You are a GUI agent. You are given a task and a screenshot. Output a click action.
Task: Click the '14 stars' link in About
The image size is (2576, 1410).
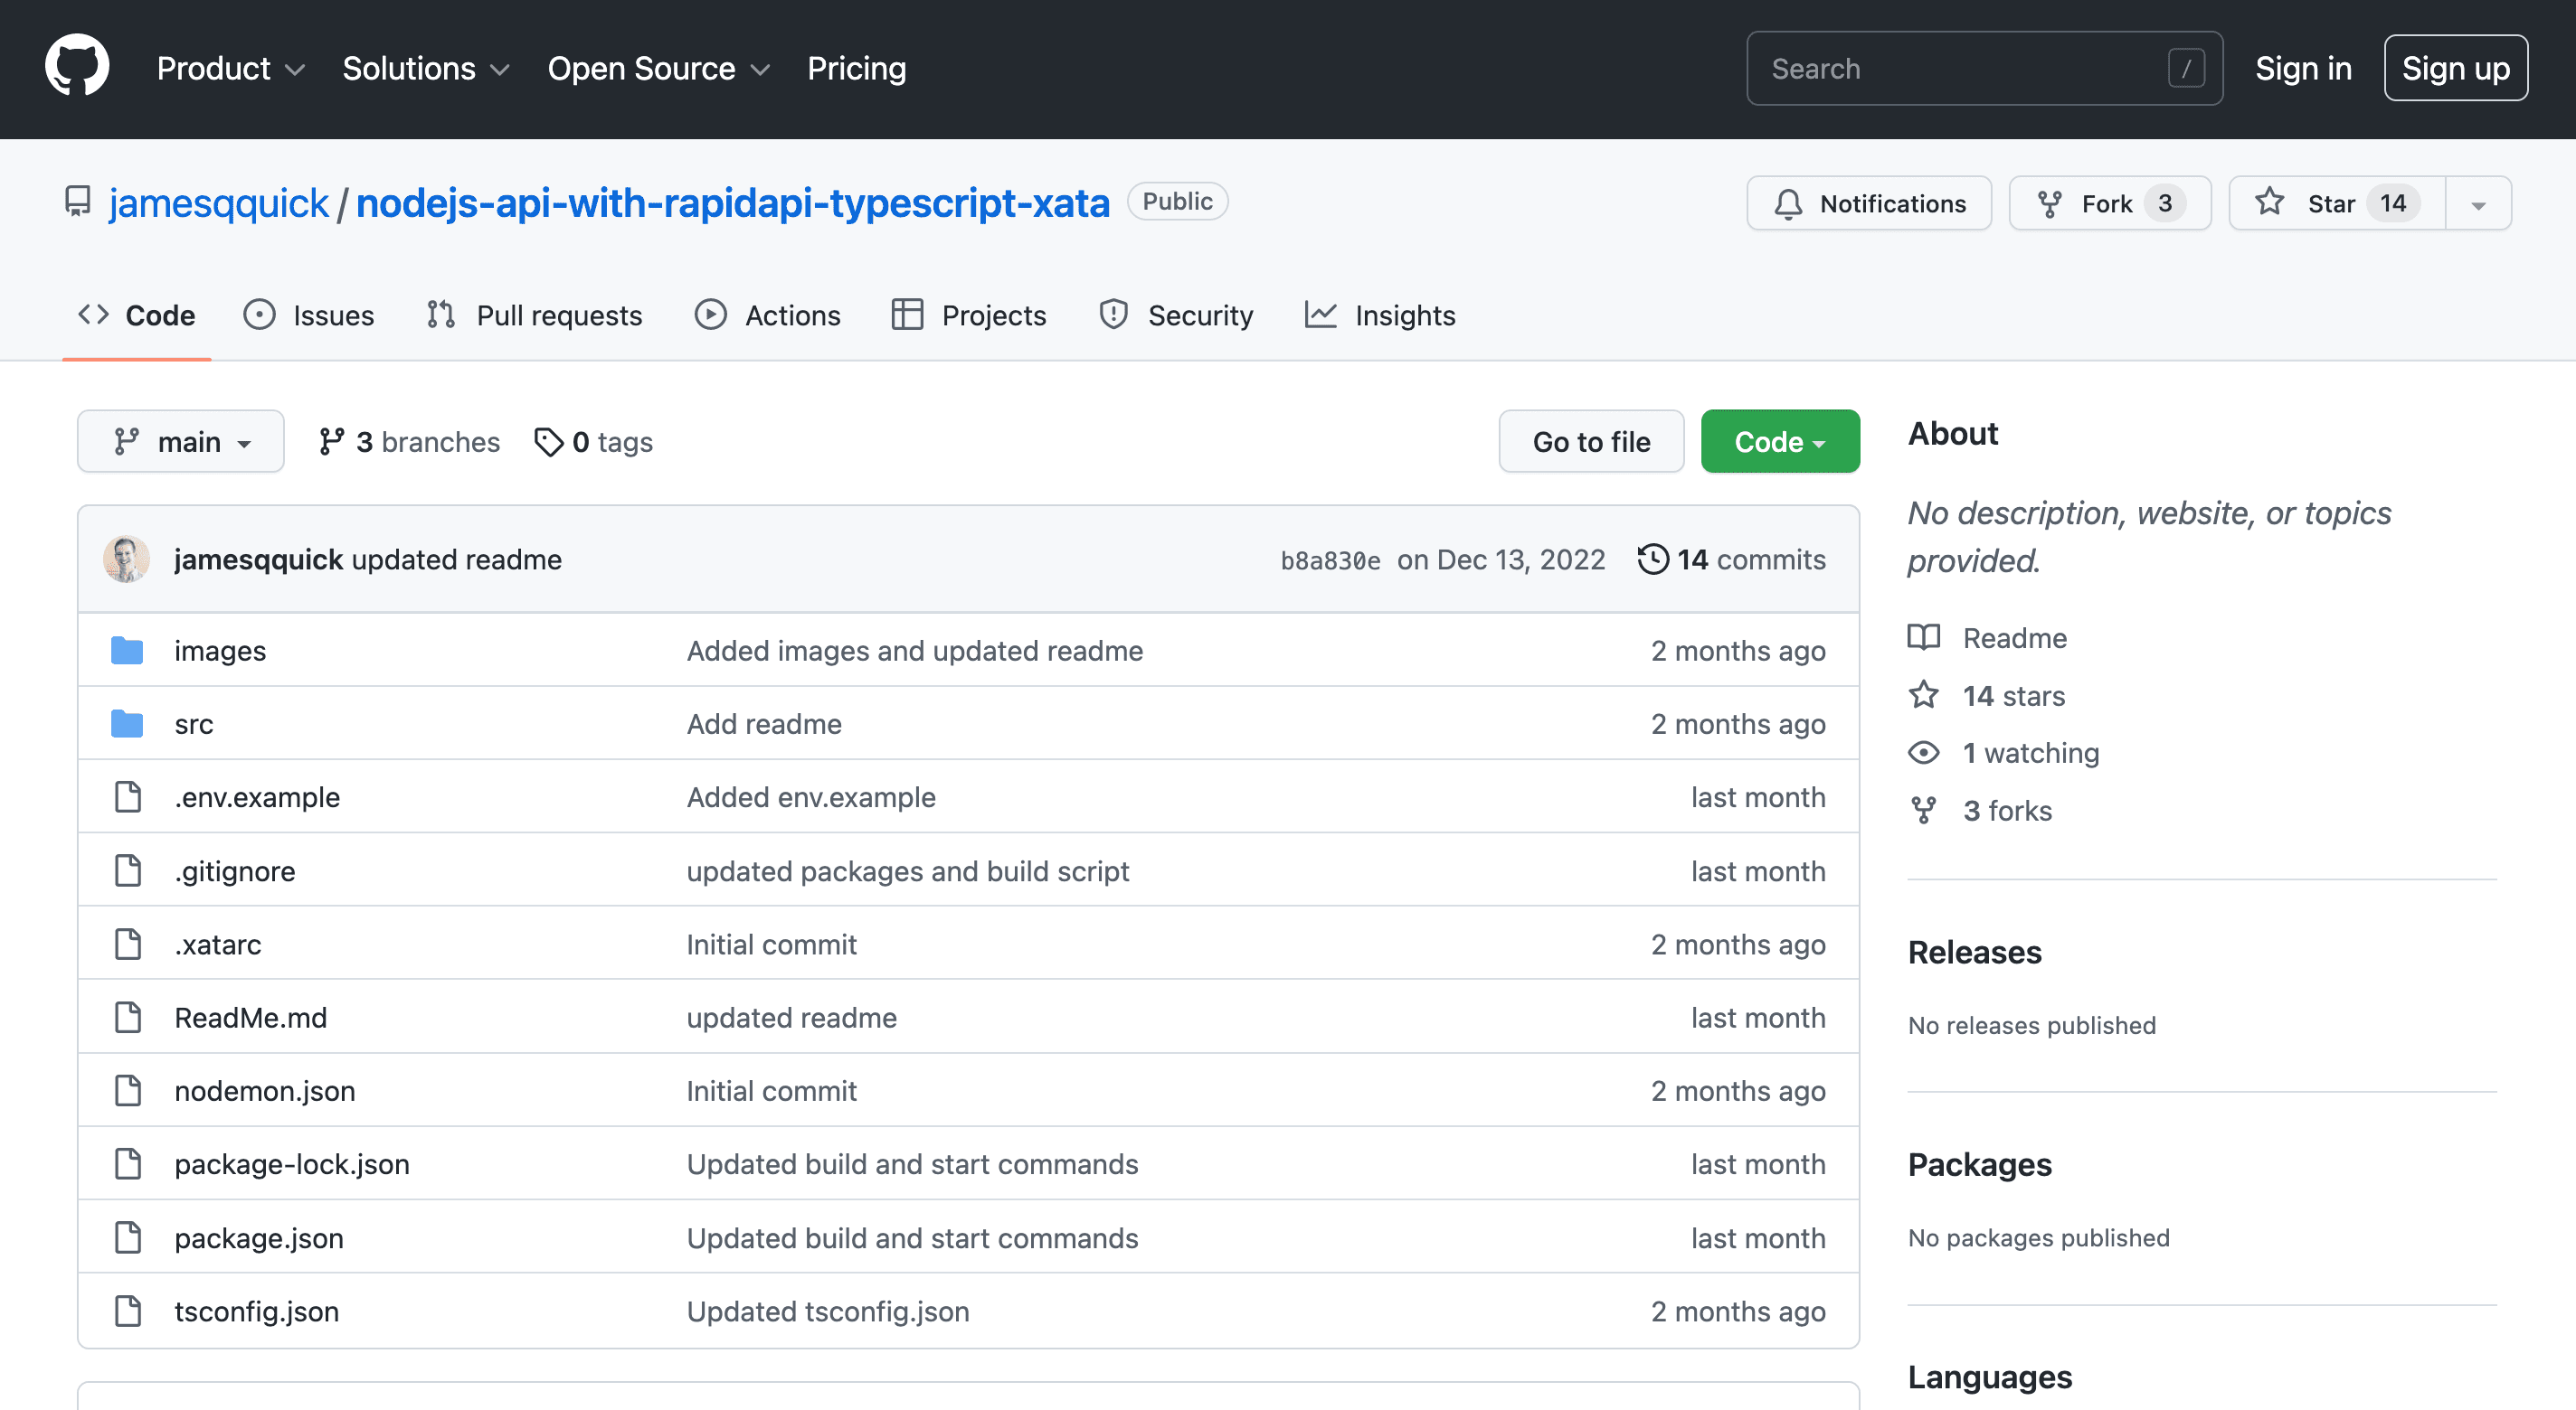[2014, 695]
